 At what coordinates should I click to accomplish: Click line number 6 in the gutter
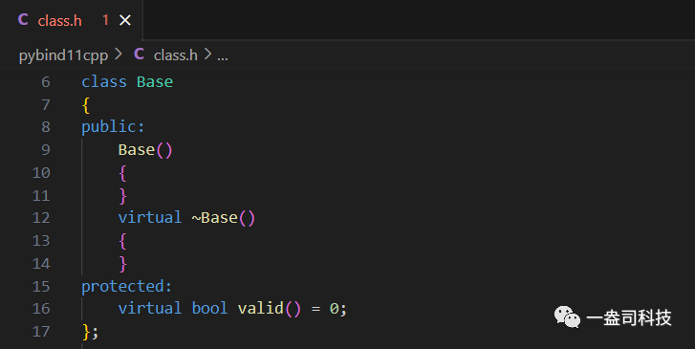[46, 82]
